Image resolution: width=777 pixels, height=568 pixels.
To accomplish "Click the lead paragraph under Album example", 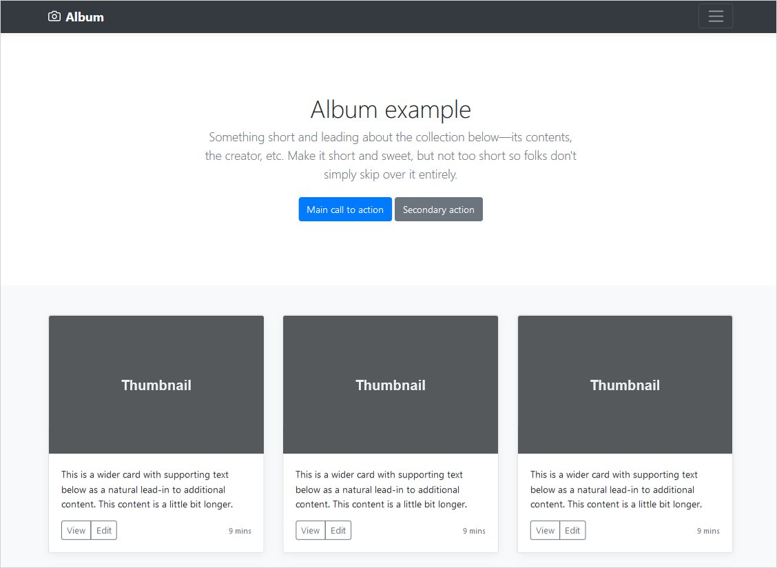I will coord(391,156).
